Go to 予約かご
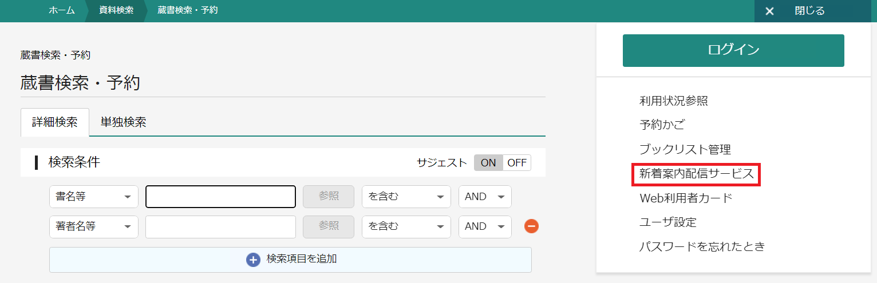 click(662, 125)
